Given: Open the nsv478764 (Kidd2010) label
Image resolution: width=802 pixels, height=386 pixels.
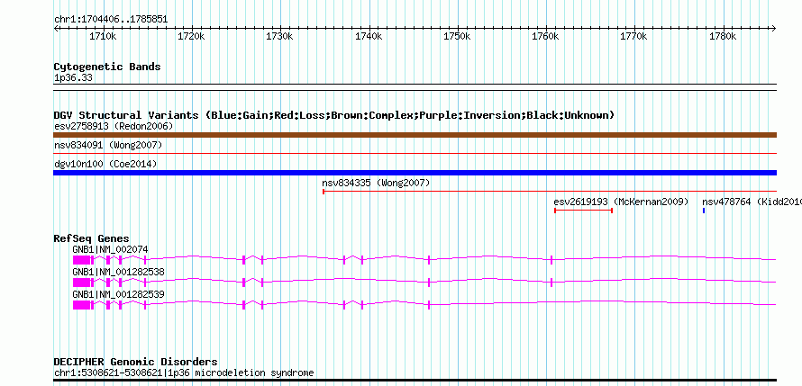Looking at the screenshot, I should 752,202.
